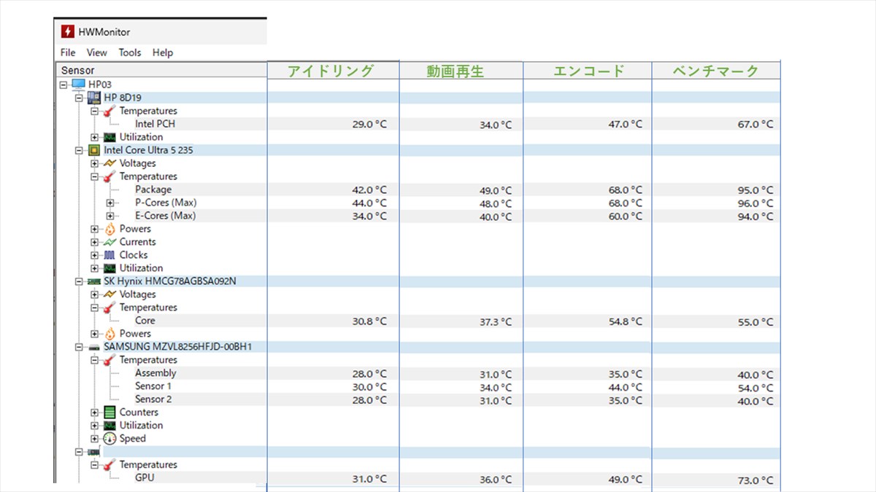Expand Voltages under SK Hynix memory

pos(94,294)
